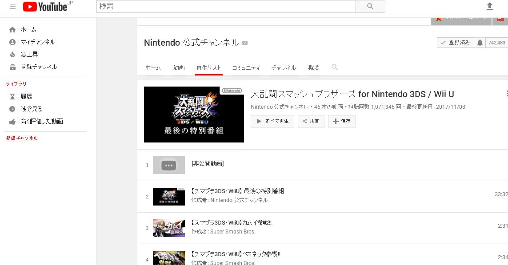Image resolution: width=508 pixels, height=265 pixels.
Task: Open the hamburger guide menu
Action: point(12,7)
